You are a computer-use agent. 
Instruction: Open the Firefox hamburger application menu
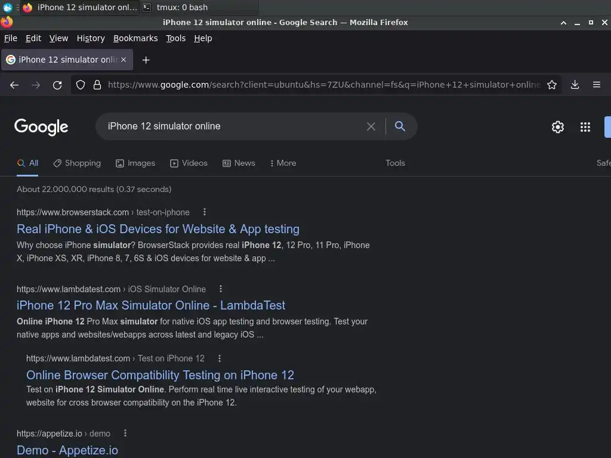[597, 85]
